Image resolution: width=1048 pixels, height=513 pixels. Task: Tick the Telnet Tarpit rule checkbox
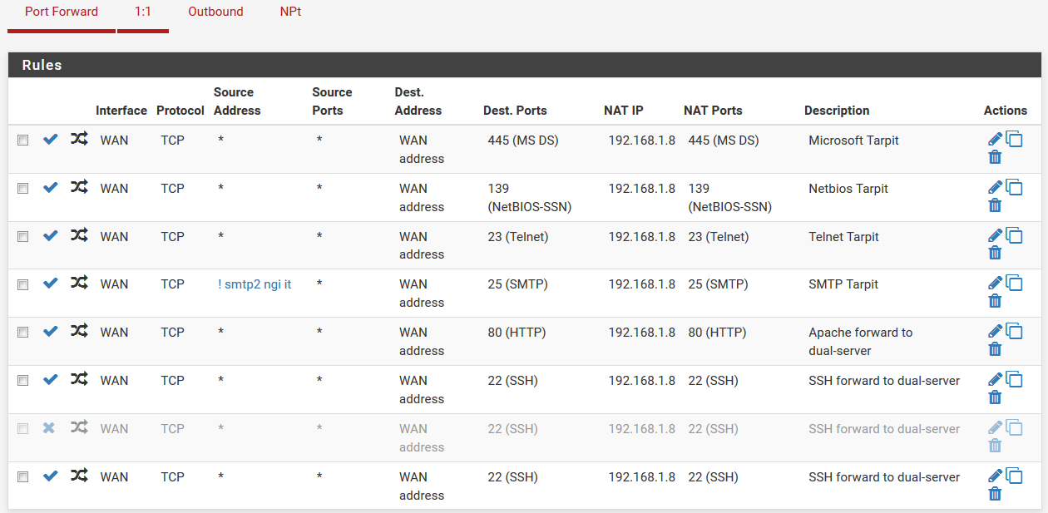click(x=23, y=237)
